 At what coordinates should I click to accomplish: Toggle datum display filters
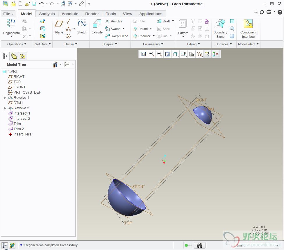click(199, 54)
